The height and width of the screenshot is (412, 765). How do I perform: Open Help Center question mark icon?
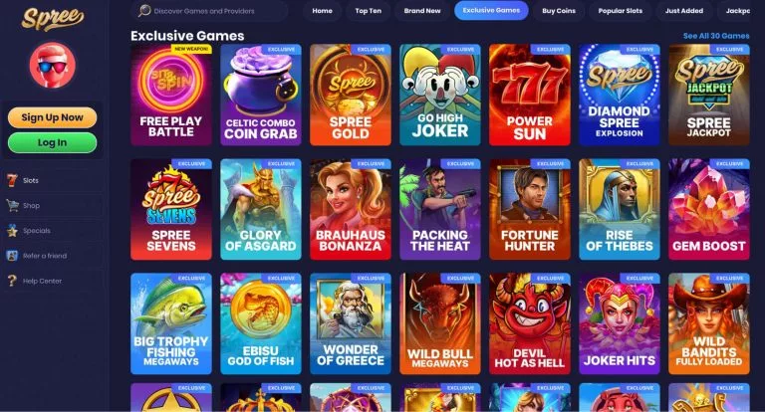[x=12, y=281]
